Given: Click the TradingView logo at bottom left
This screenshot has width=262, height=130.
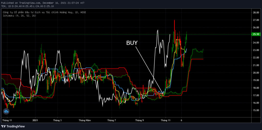Looking at the screenshot, I should pos(13,126).
